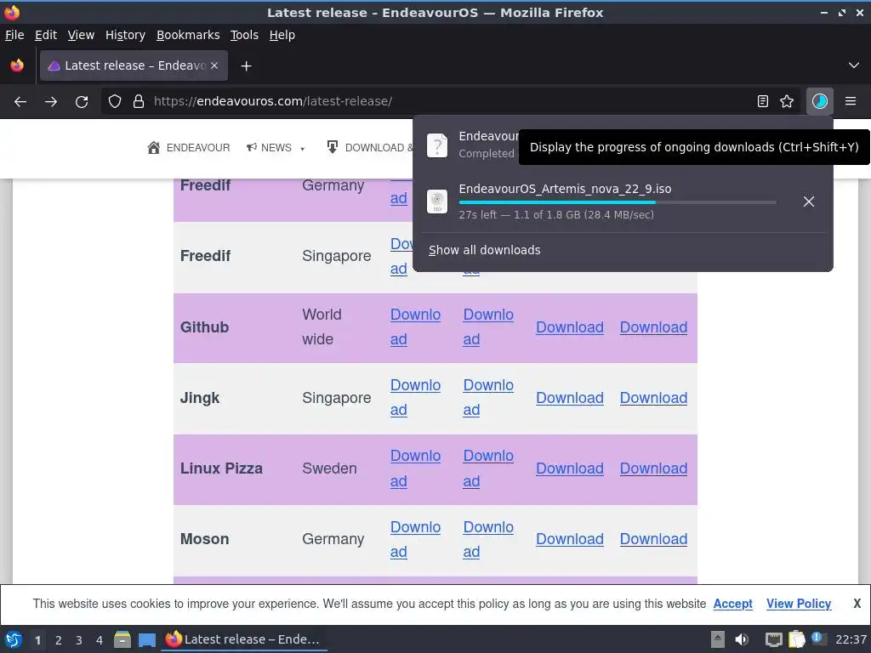Open the tracking protection shield icon
This screenshot has width=871, height=653.
(x=115, y=101)
